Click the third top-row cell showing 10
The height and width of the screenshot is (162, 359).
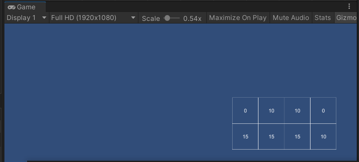tap(297, 111)
